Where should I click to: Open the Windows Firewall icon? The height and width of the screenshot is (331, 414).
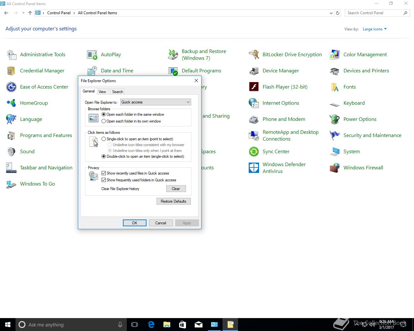[x=335, y=168]
